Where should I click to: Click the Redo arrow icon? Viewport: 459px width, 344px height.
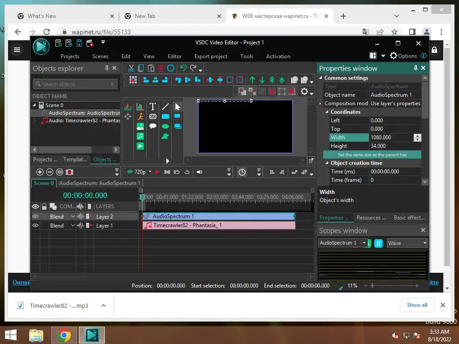tap(193, 68)
